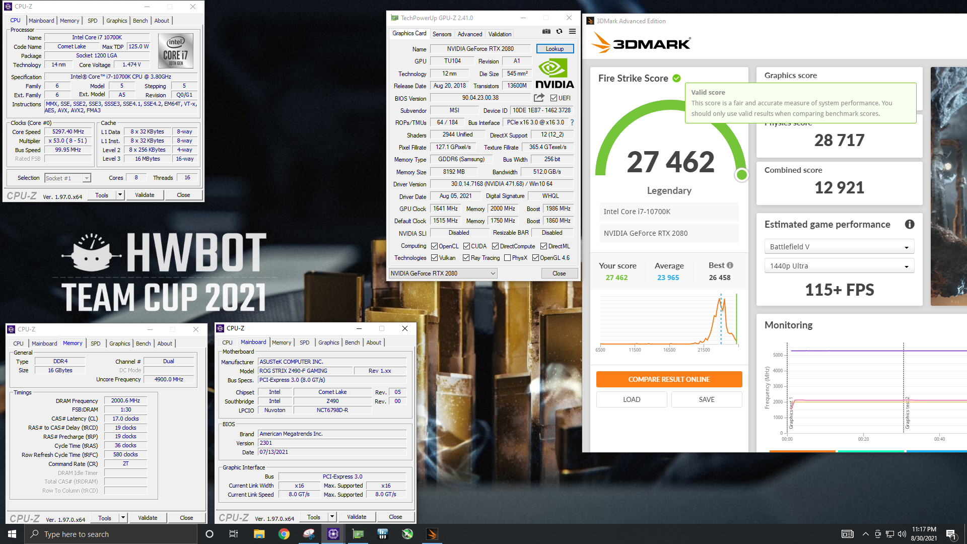
Task: Click the green valid score checkmark
Action: (676, 78)
